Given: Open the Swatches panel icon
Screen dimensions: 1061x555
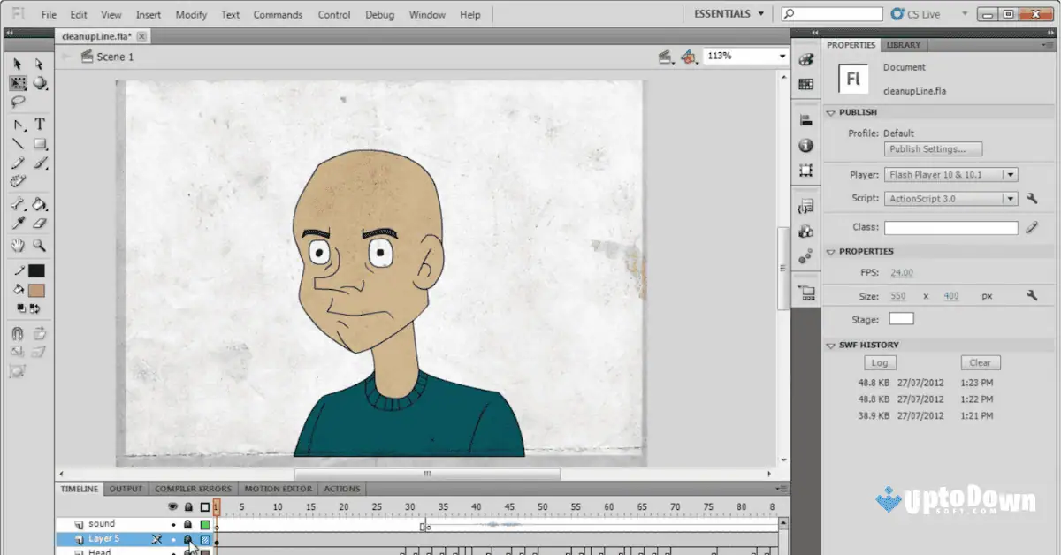Looking at the screenshot, I should pos(805,84).
